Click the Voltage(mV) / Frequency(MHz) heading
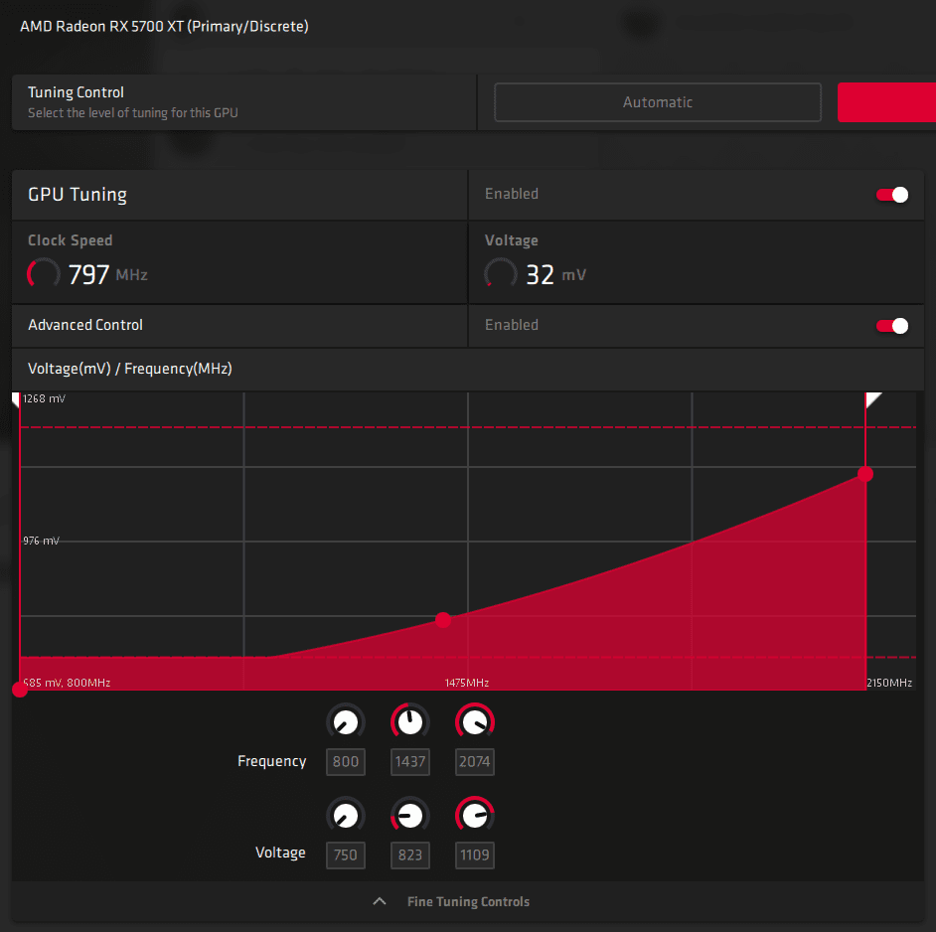936x932 pixels. tap(130, 369)
